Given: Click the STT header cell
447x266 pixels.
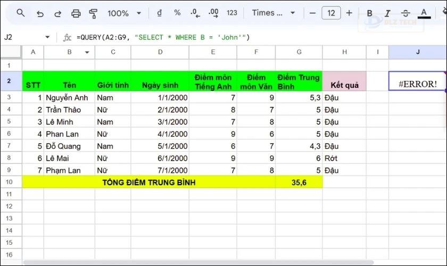Looking at the screenshot, I should click(33, 81).
